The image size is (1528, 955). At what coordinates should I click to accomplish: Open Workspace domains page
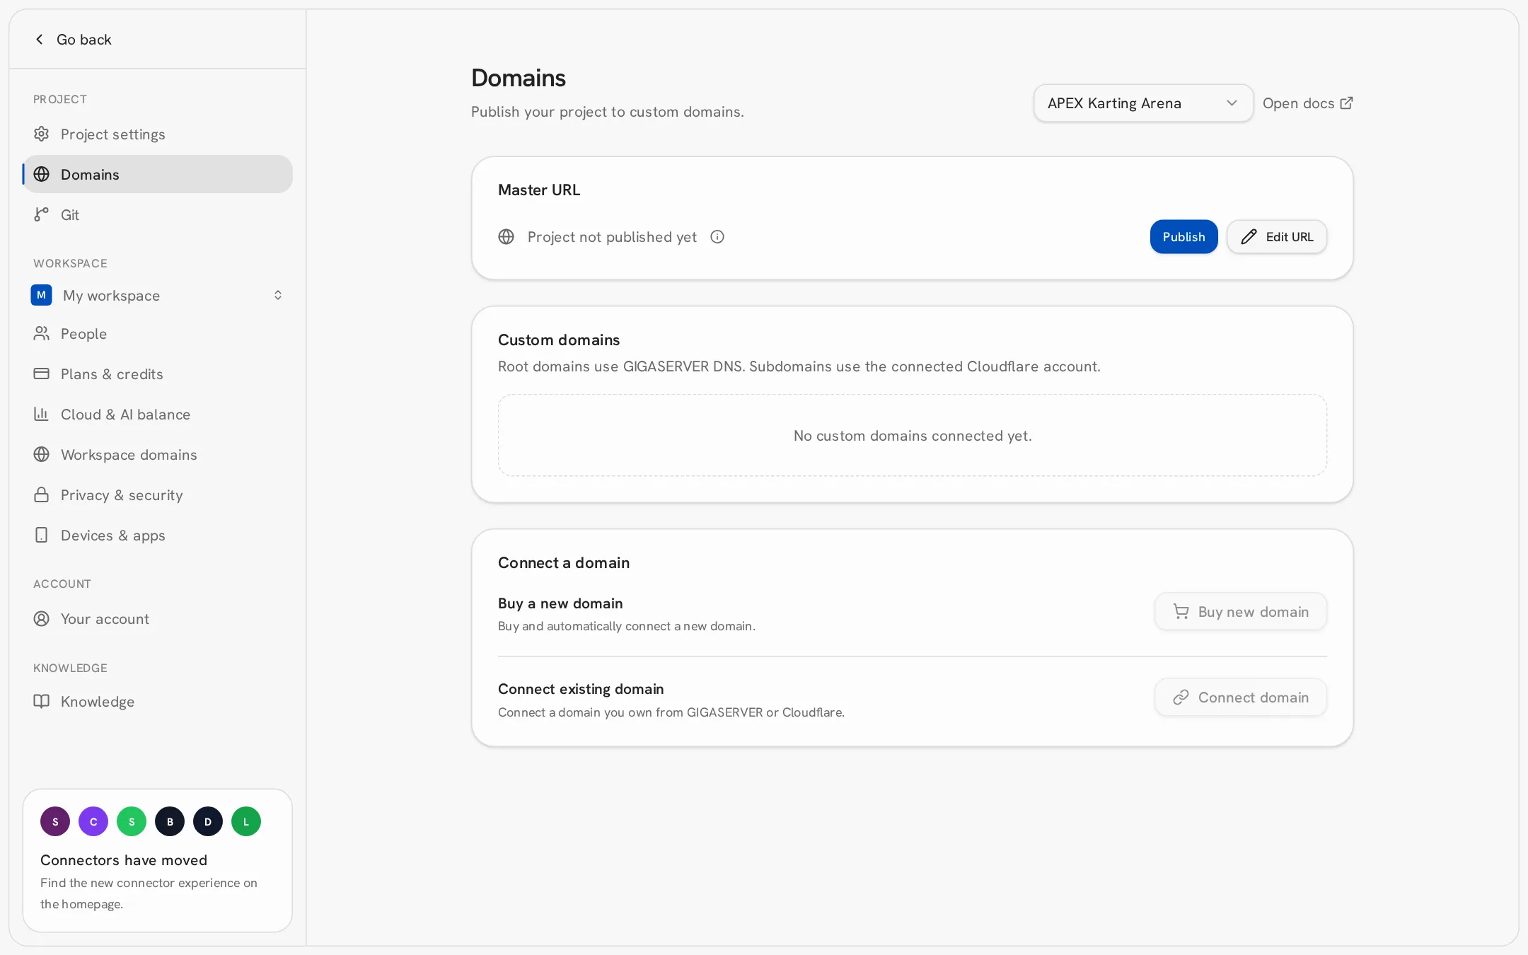(158, 454)
